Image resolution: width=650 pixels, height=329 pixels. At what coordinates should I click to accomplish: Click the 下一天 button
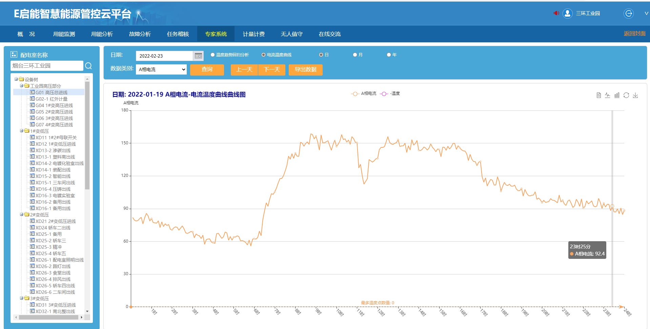tap(272, 69)
